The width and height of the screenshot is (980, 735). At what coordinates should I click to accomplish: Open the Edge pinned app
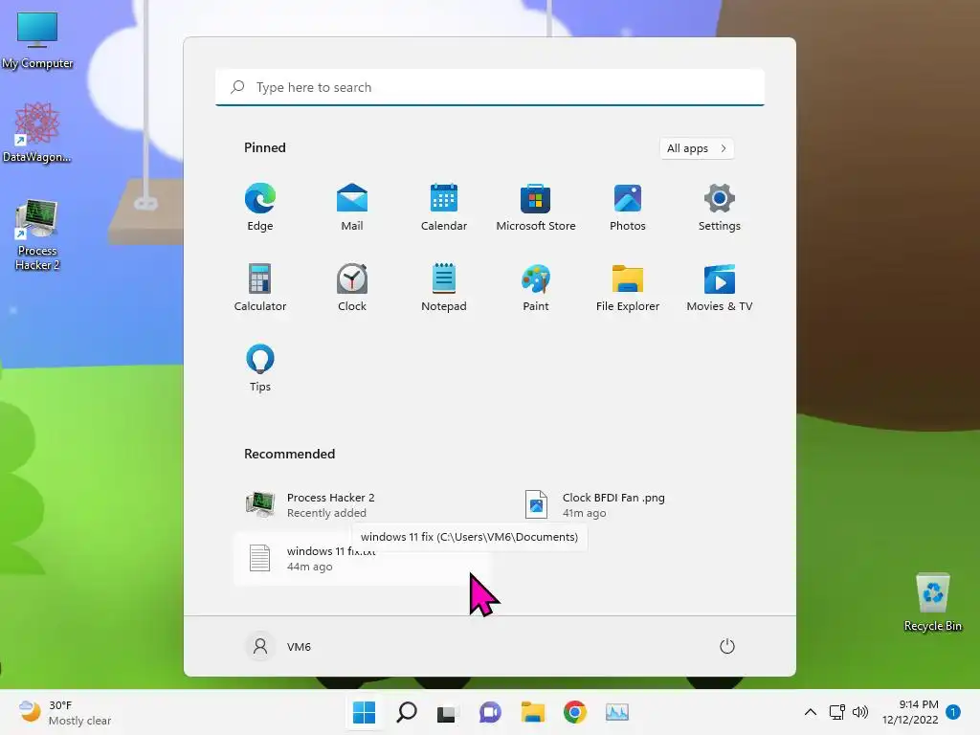260,207
